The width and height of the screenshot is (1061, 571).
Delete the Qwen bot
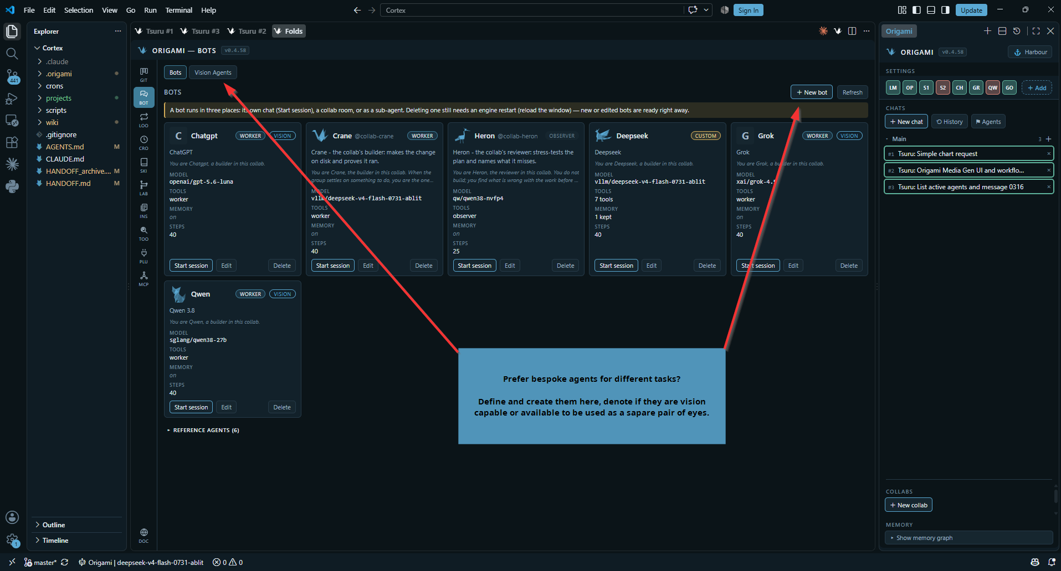tap(282, 407)
